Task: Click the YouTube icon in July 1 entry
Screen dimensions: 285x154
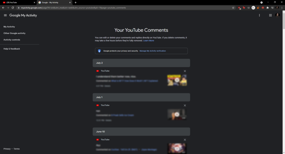Action: (x=98, y=105)
